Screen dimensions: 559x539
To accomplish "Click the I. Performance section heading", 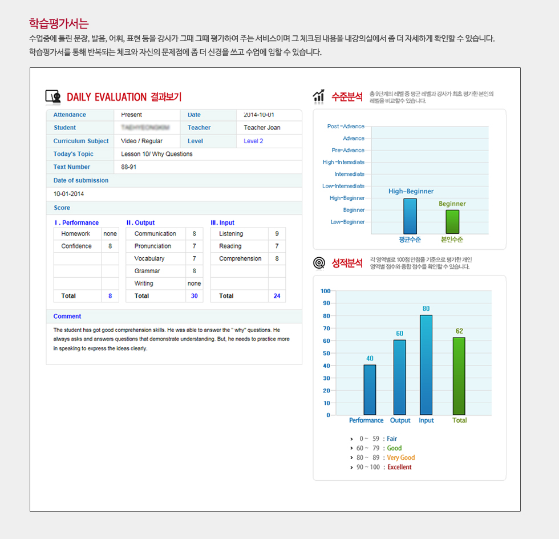I will 76,223.
